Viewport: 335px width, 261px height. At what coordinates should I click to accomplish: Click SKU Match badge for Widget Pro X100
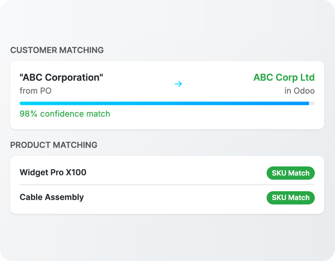[290, 173]
